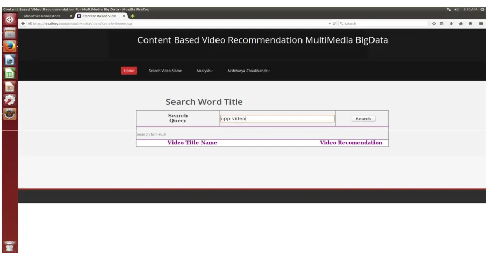
Task: Click the site identity globe icon in URL bar
Action: 30,24
